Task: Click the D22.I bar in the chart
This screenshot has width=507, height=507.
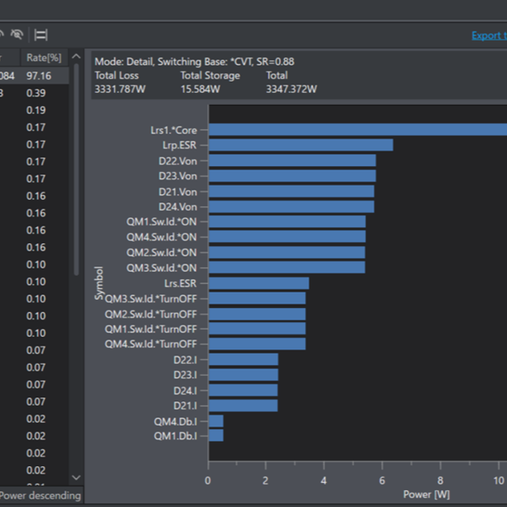Action: coord(243,360)
